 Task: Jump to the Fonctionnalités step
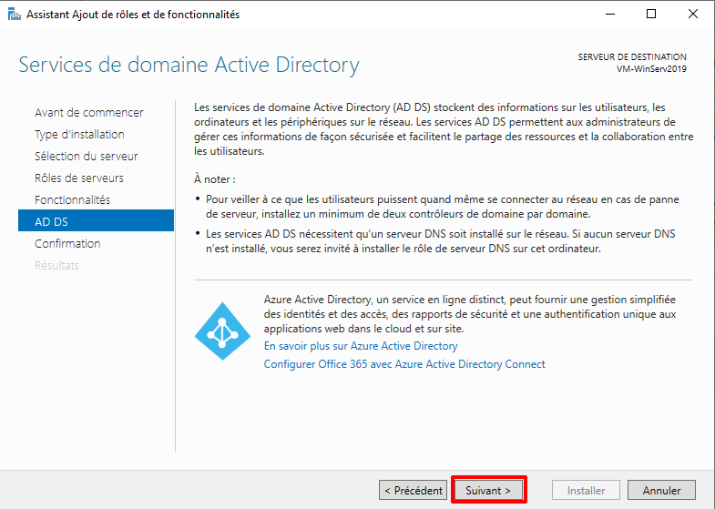(x=72, y=200)
